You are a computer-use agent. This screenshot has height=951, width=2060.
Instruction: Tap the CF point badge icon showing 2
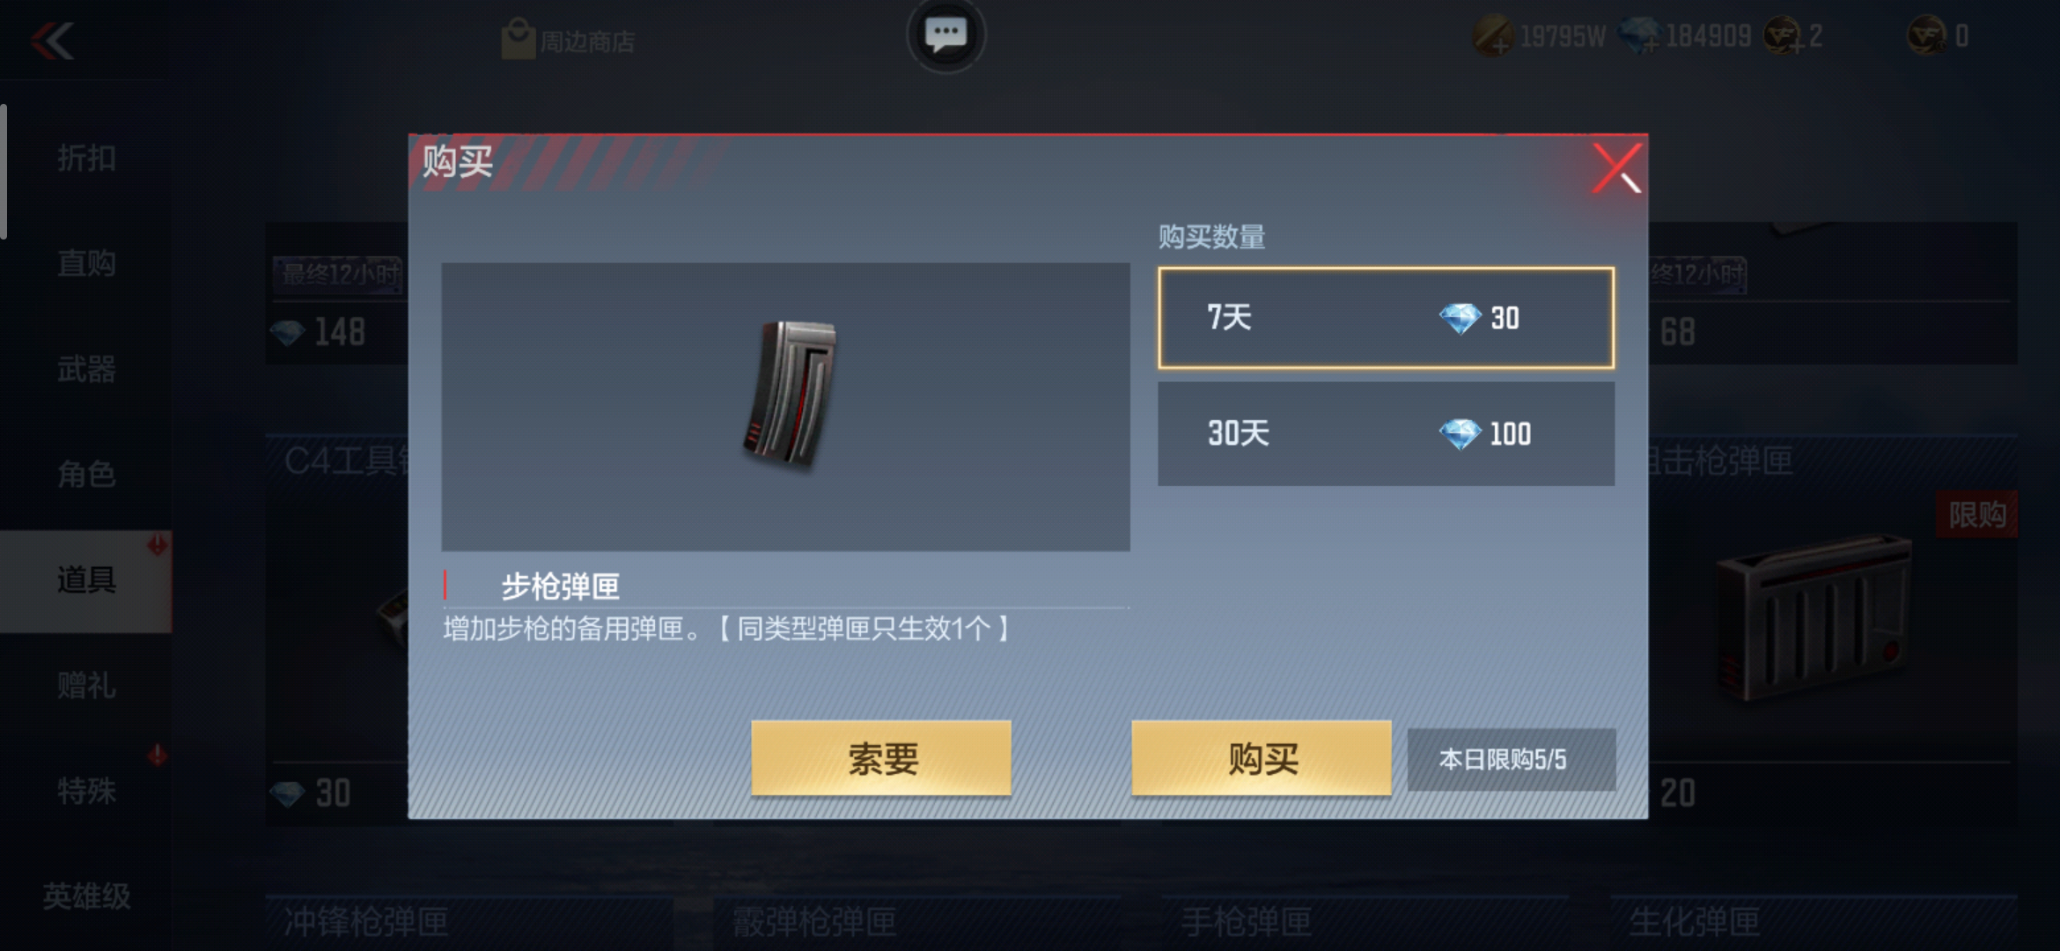[x=1783, y=36]
